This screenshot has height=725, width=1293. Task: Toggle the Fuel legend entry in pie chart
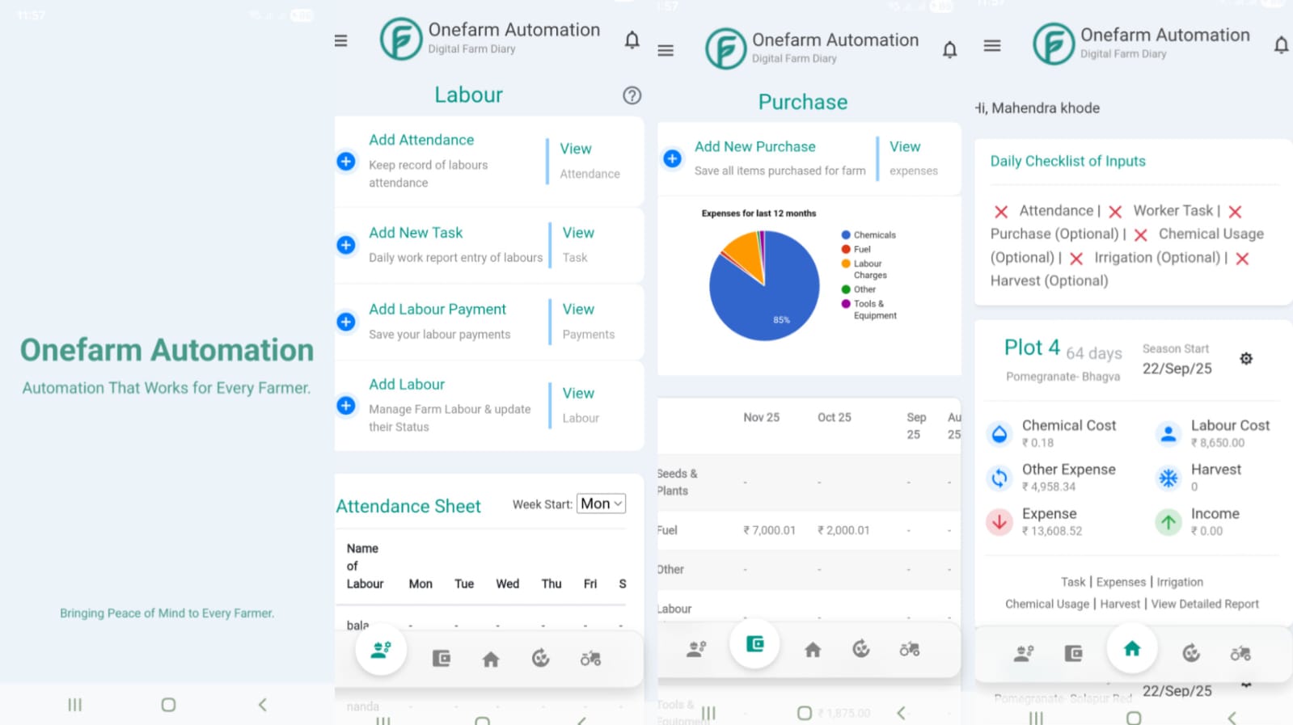(856, 250)
